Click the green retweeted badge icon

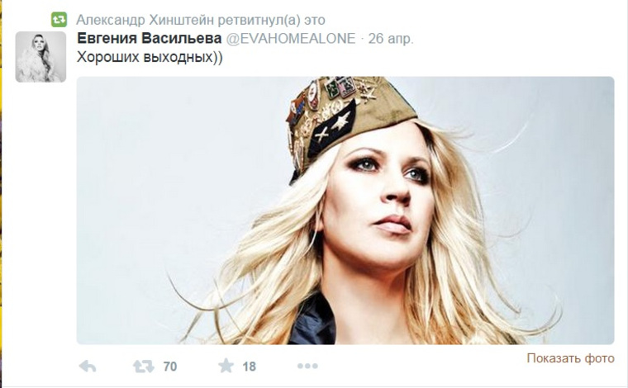(x=59, y=20)
